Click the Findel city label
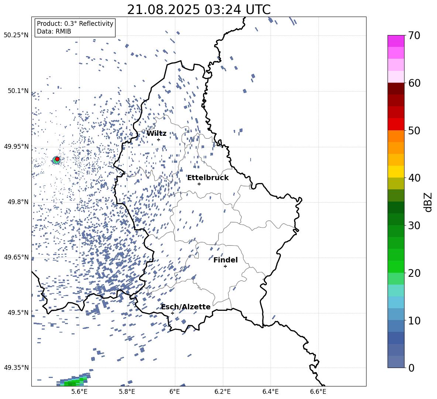 (226, 260)
